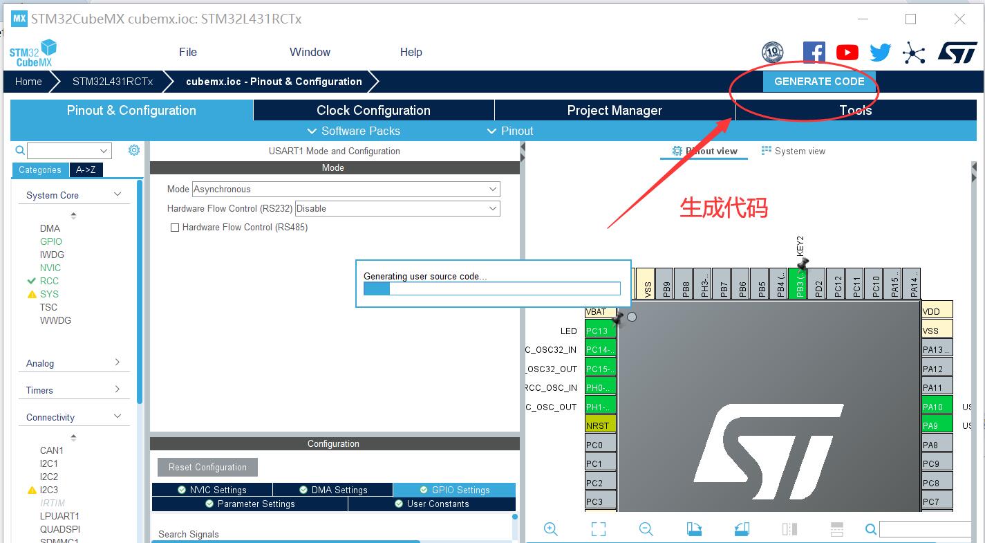
Task: Select LPUART1 under Connectivity
Action: (59, 516)
